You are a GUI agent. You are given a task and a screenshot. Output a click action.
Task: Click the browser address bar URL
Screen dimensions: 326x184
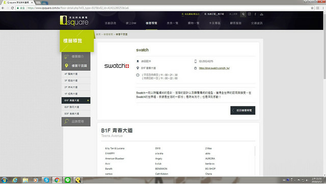click(78, 8)
